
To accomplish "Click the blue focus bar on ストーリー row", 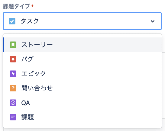I will [x=3, y=45].
